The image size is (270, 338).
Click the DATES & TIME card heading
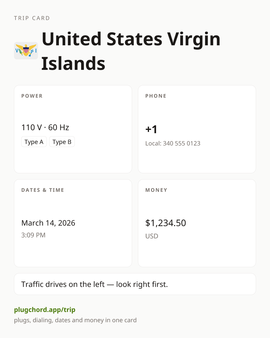(x=43, y=190)
